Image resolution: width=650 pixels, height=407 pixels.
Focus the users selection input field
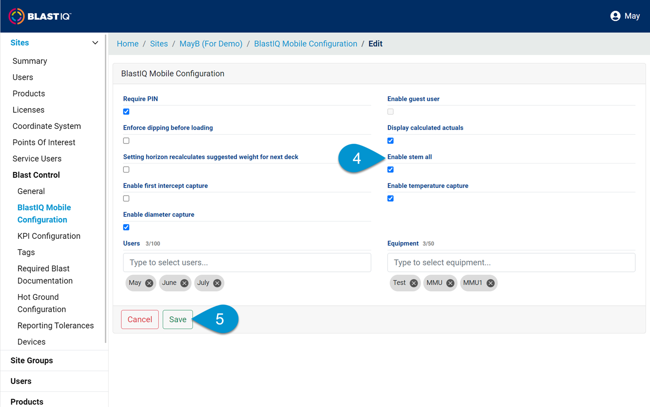click(x=247, y=262)
